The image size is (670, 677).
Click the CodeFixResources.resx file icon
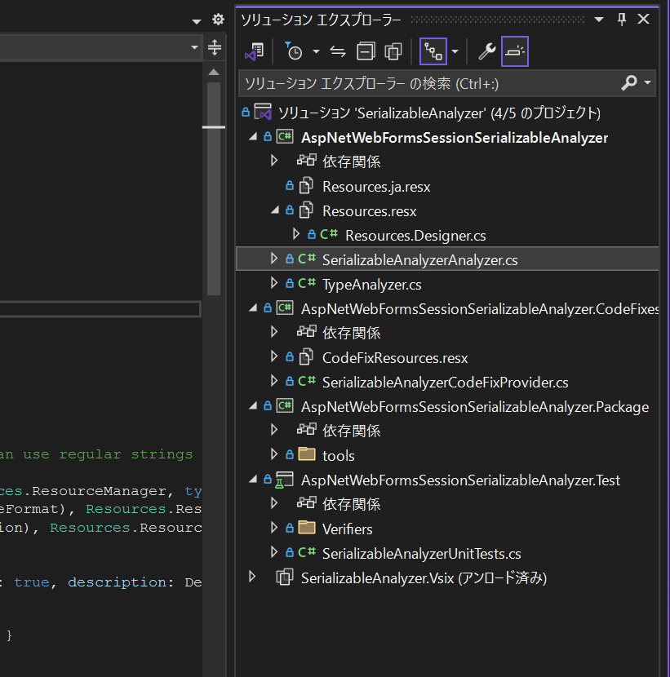click(306, 357)
